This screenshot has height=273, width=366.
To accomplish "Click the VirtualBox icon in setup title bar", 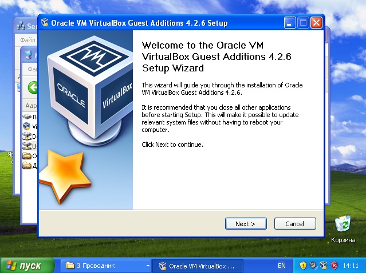I will click(x=44, y=23).
